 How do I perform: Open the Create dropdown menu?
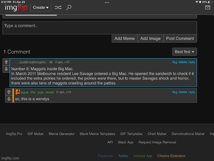[x=40, y=7]
